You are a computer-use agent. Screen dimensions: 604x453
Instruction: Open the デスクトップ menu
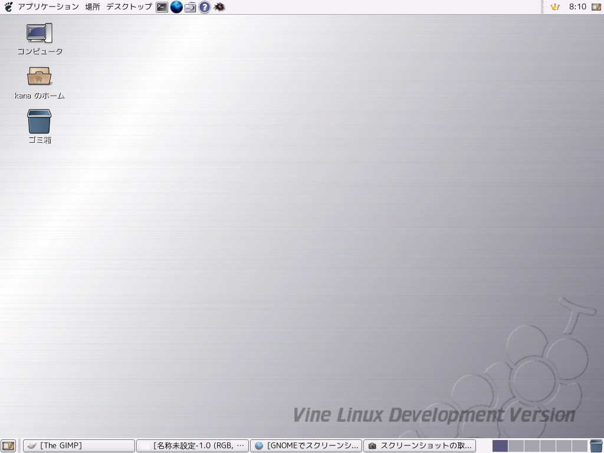[x=129, y=6]
